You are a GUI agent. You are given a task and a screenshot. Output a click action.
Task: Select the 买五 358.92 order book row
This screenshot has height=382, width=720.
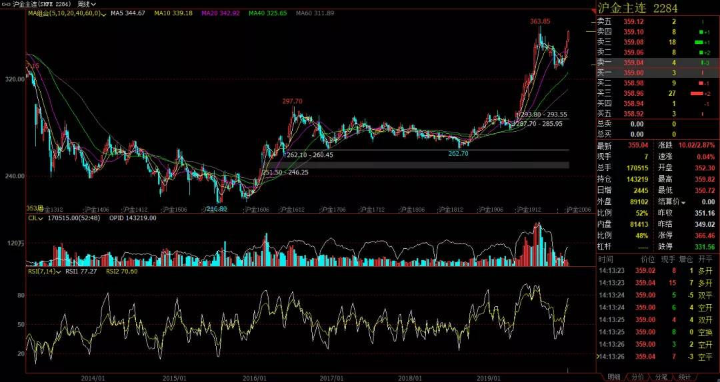[658, 114]
